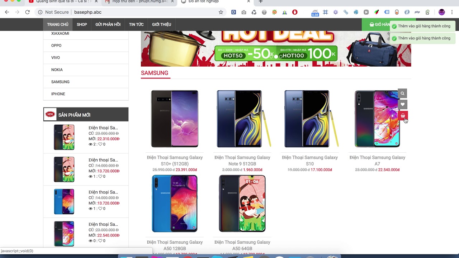
Task: Add Galaxy A7 to wishlist with heart icon
Action: [402, 105]
